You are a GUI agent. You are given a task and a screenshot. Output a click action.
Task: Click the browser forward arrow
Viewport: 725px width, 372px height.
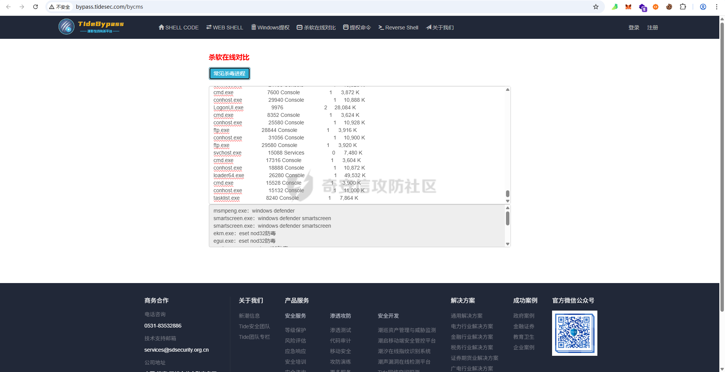point(22,7)
